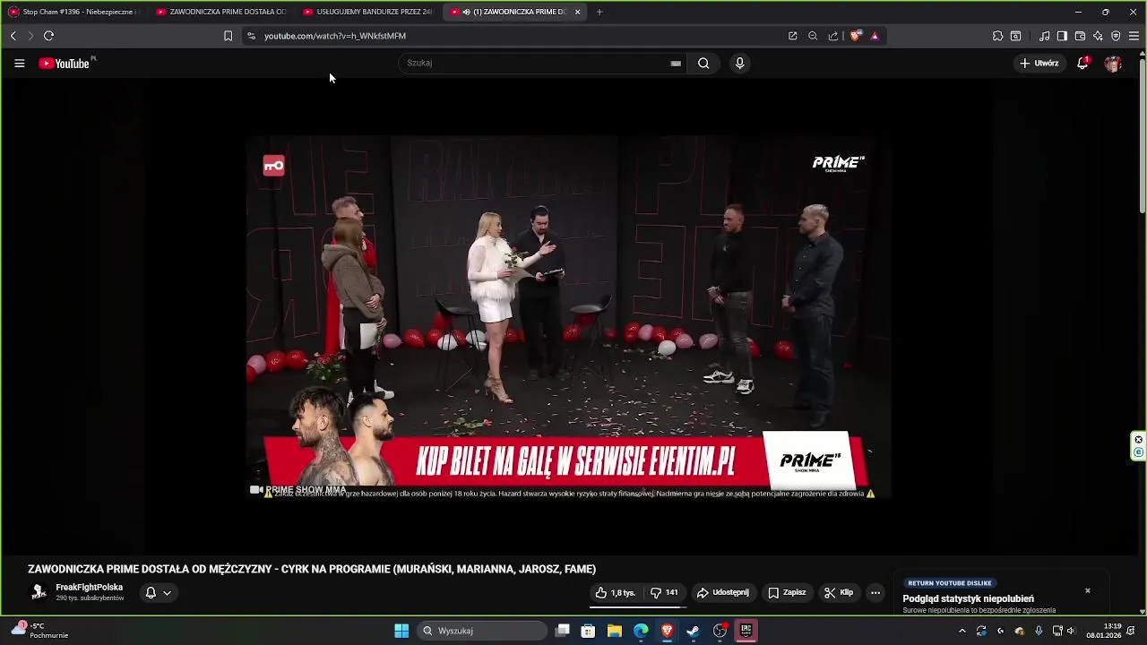Open the clock and date 13:19
This screenshot has height=645, width=1147.
point(1104,631)
